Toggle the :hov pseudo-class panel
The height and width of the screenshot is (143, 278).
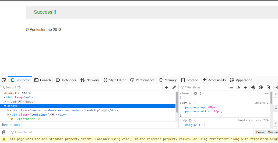click(x=230, y=87)
